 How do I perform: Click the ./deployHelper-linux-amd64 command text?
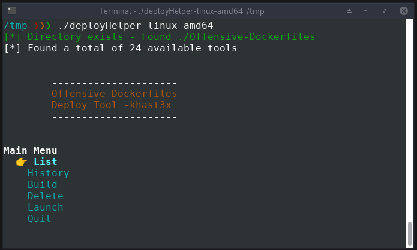coord(136,26)
